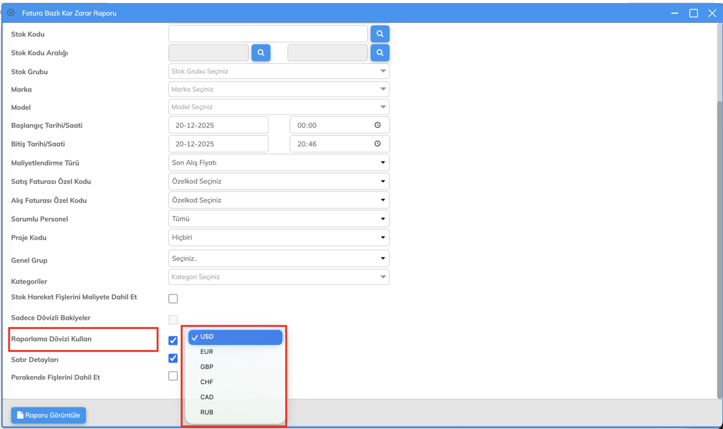Enable Stok Hareket Fişlerini Maliyete Dahil Et
The height and width of the screenshot is (429, 723).
[173, 299]
